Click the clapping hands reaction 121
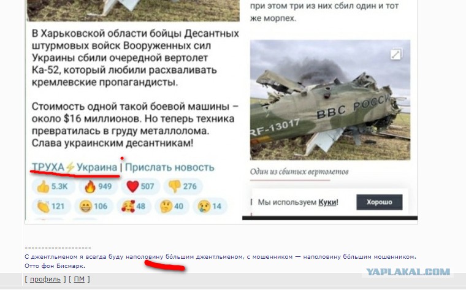The height and width of the screenshot is (290, 466). click(51, 206)
